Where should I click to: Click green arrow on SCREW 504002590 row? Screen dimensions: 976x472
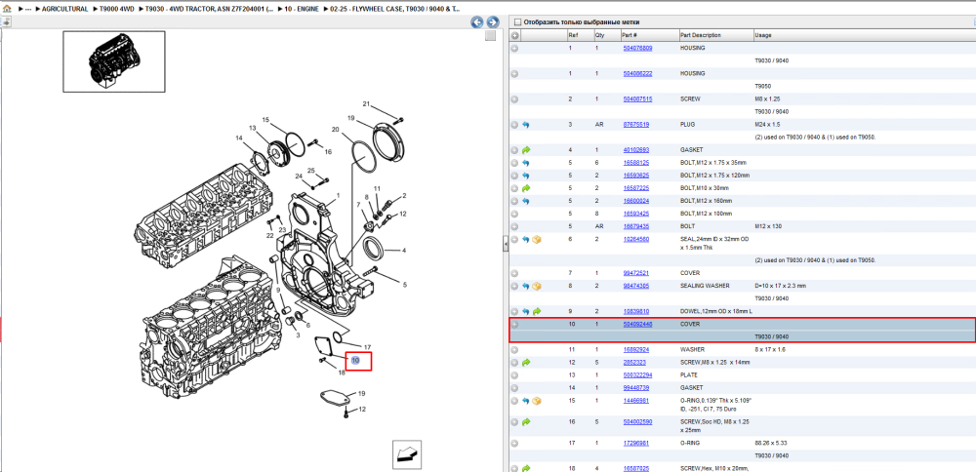click(526, 421)
